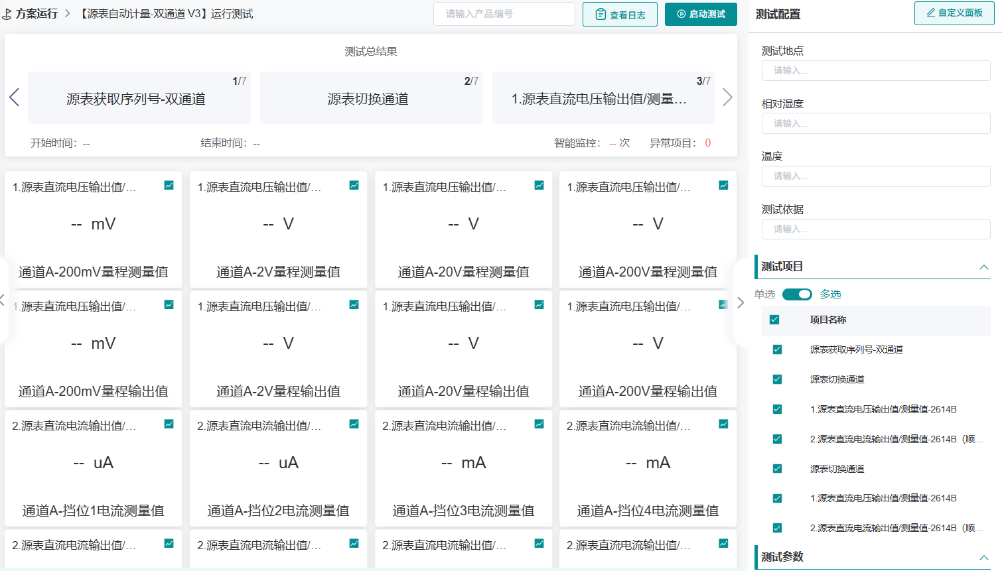Click the 测试配置 panel title
Image resolution: width=1002 pixels, height=571 pixels.
tap(778, 14)
